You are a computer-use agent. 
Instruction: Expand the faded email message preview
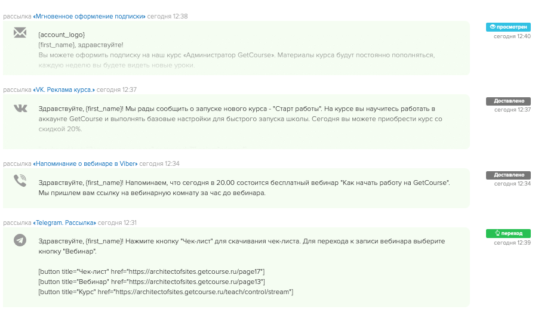pyautogui.click(x=236, y=59)
